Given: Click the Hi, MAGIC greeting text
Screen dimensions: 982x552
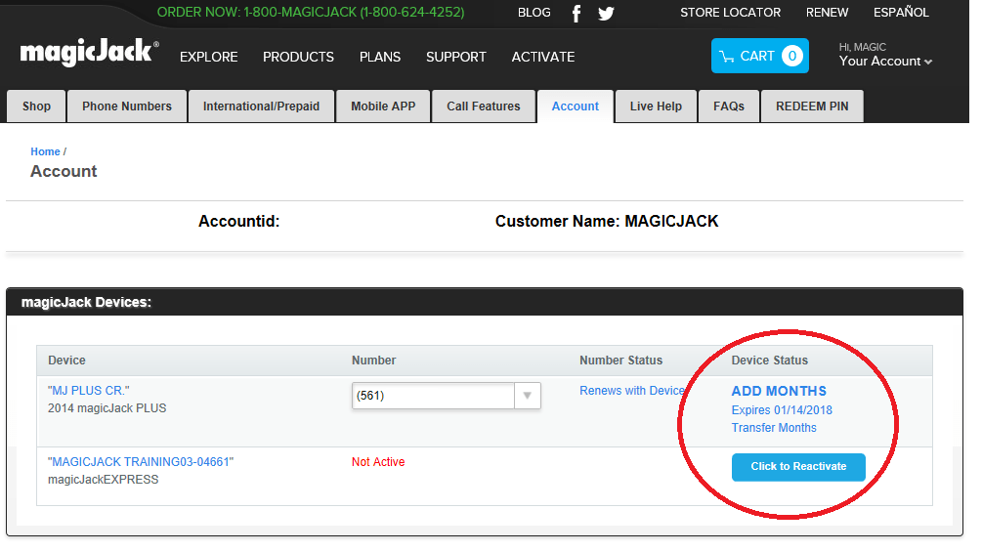Looking at the screenshot, I should [x=863, y=47].
